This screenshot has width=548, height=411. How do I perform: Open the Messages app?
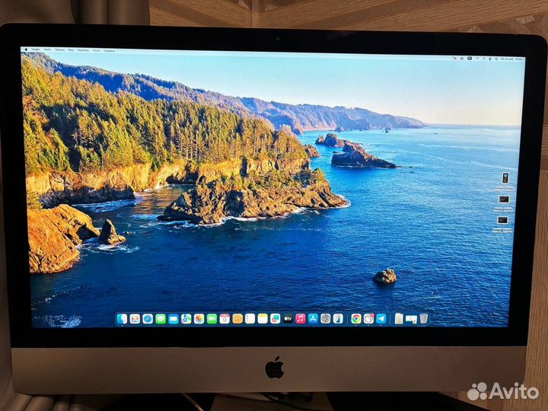click(161, 319)
